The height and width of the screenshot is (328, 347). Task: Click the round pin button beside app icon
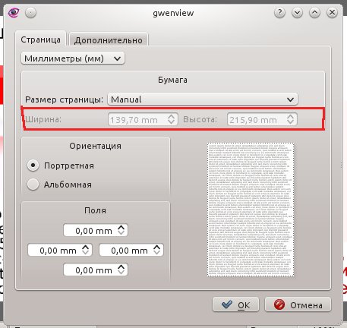click(x=31, y=13)
